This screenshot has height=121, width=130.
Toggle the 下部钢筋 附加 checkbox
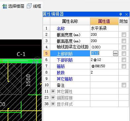point(124,60)
